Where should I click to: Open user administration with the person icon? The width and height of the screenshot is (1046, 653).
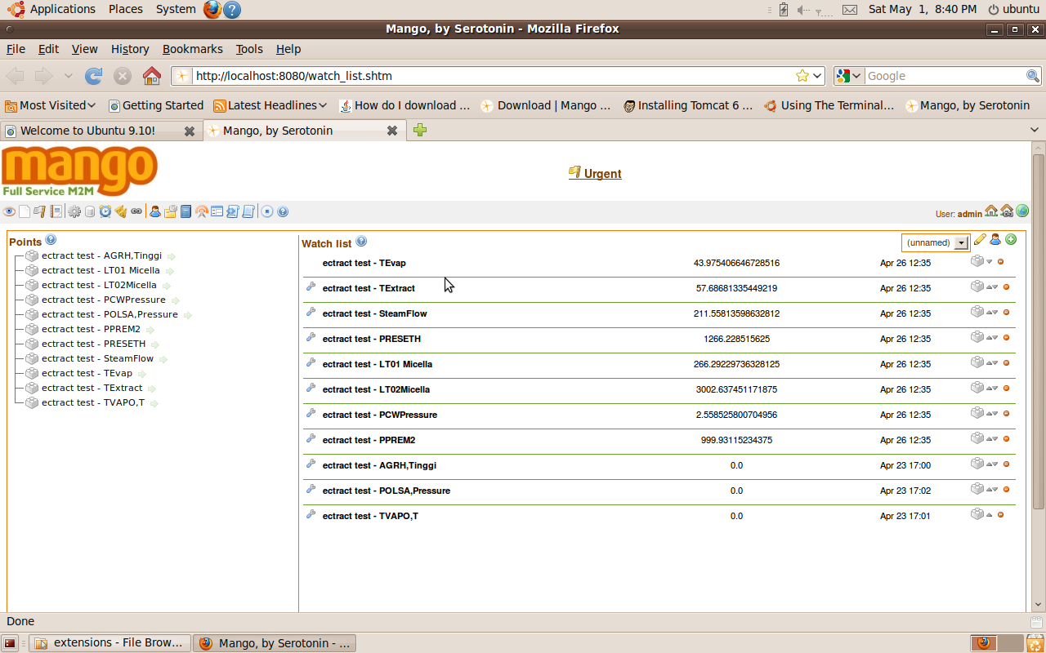(155, 211)
